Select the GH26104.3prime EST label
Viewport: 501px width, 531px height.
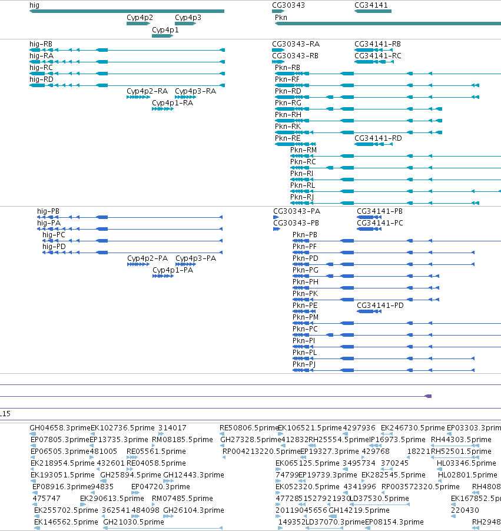(x=194, y=510)
